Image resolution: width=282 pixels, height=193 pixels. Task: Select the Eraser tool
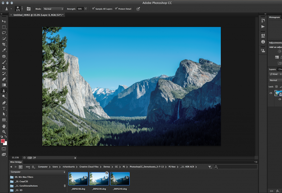pos(4,79)
